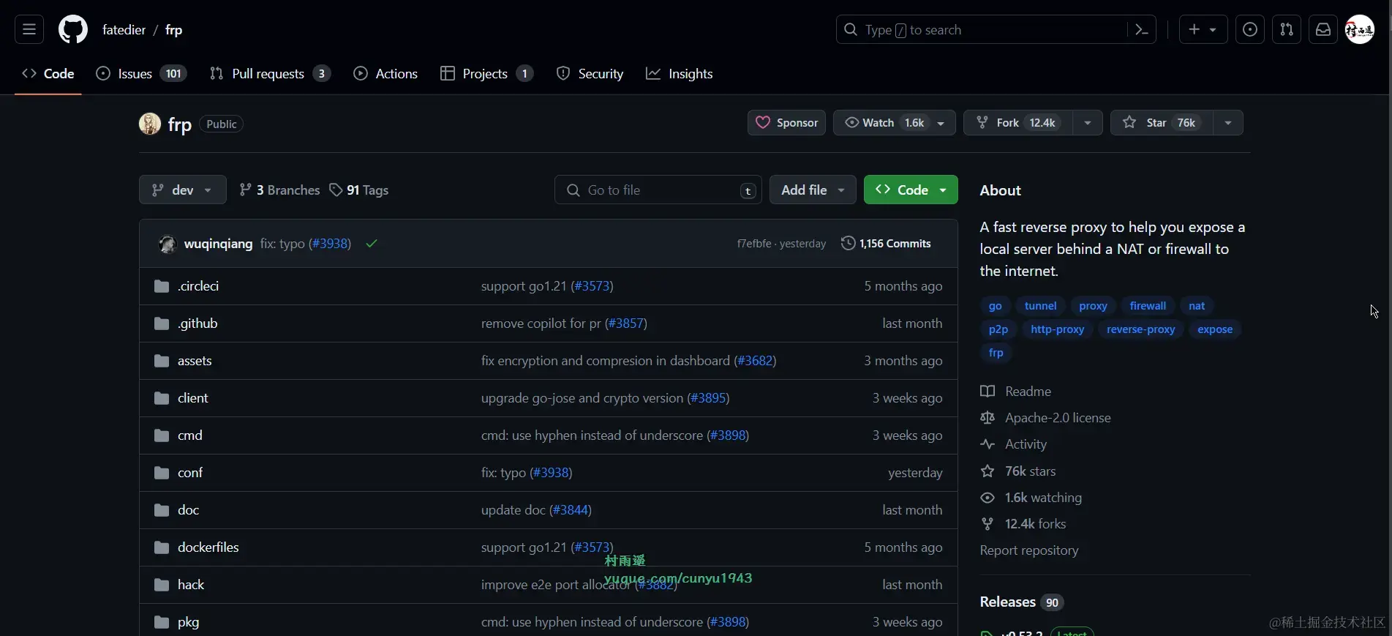Open the Watch notifications dropdown
Viewport: 1392px width, 636px height.
coord(894,123)
